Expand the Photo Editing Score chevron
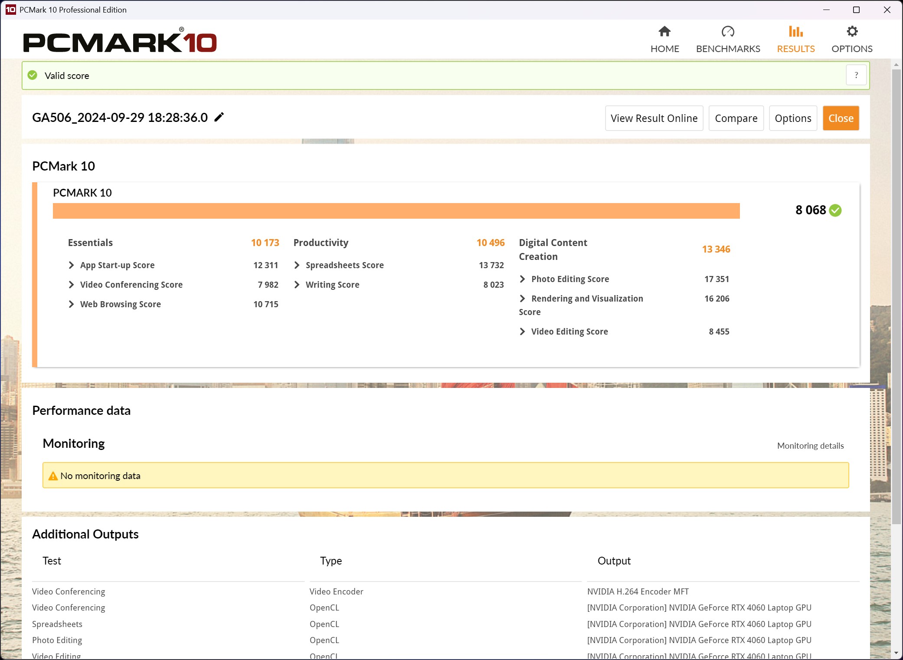This screenshot has height=660, width=903. pos(523,279)
